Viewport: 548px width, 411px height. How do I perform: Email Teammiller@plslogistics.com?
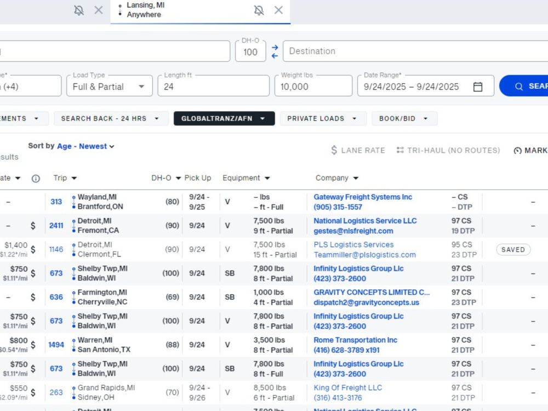pyautogui.click(x=364, y=255)
